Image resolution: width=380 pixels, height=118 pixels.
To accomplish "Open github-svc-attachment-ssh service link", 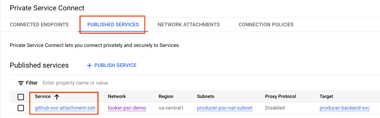I will point(65,108).
